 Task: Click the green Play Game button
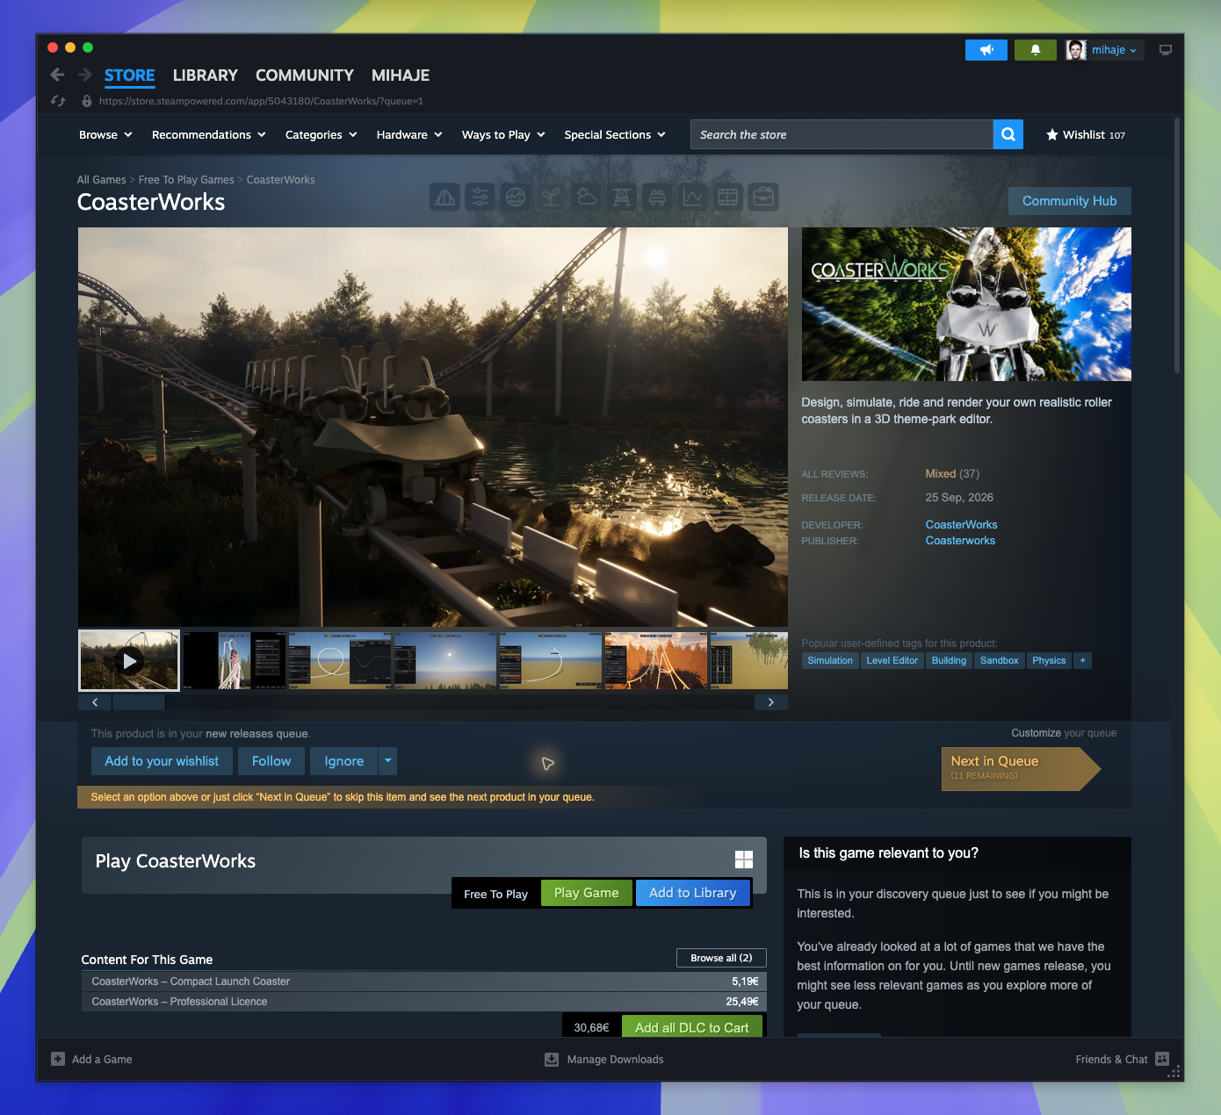[587, 893]
